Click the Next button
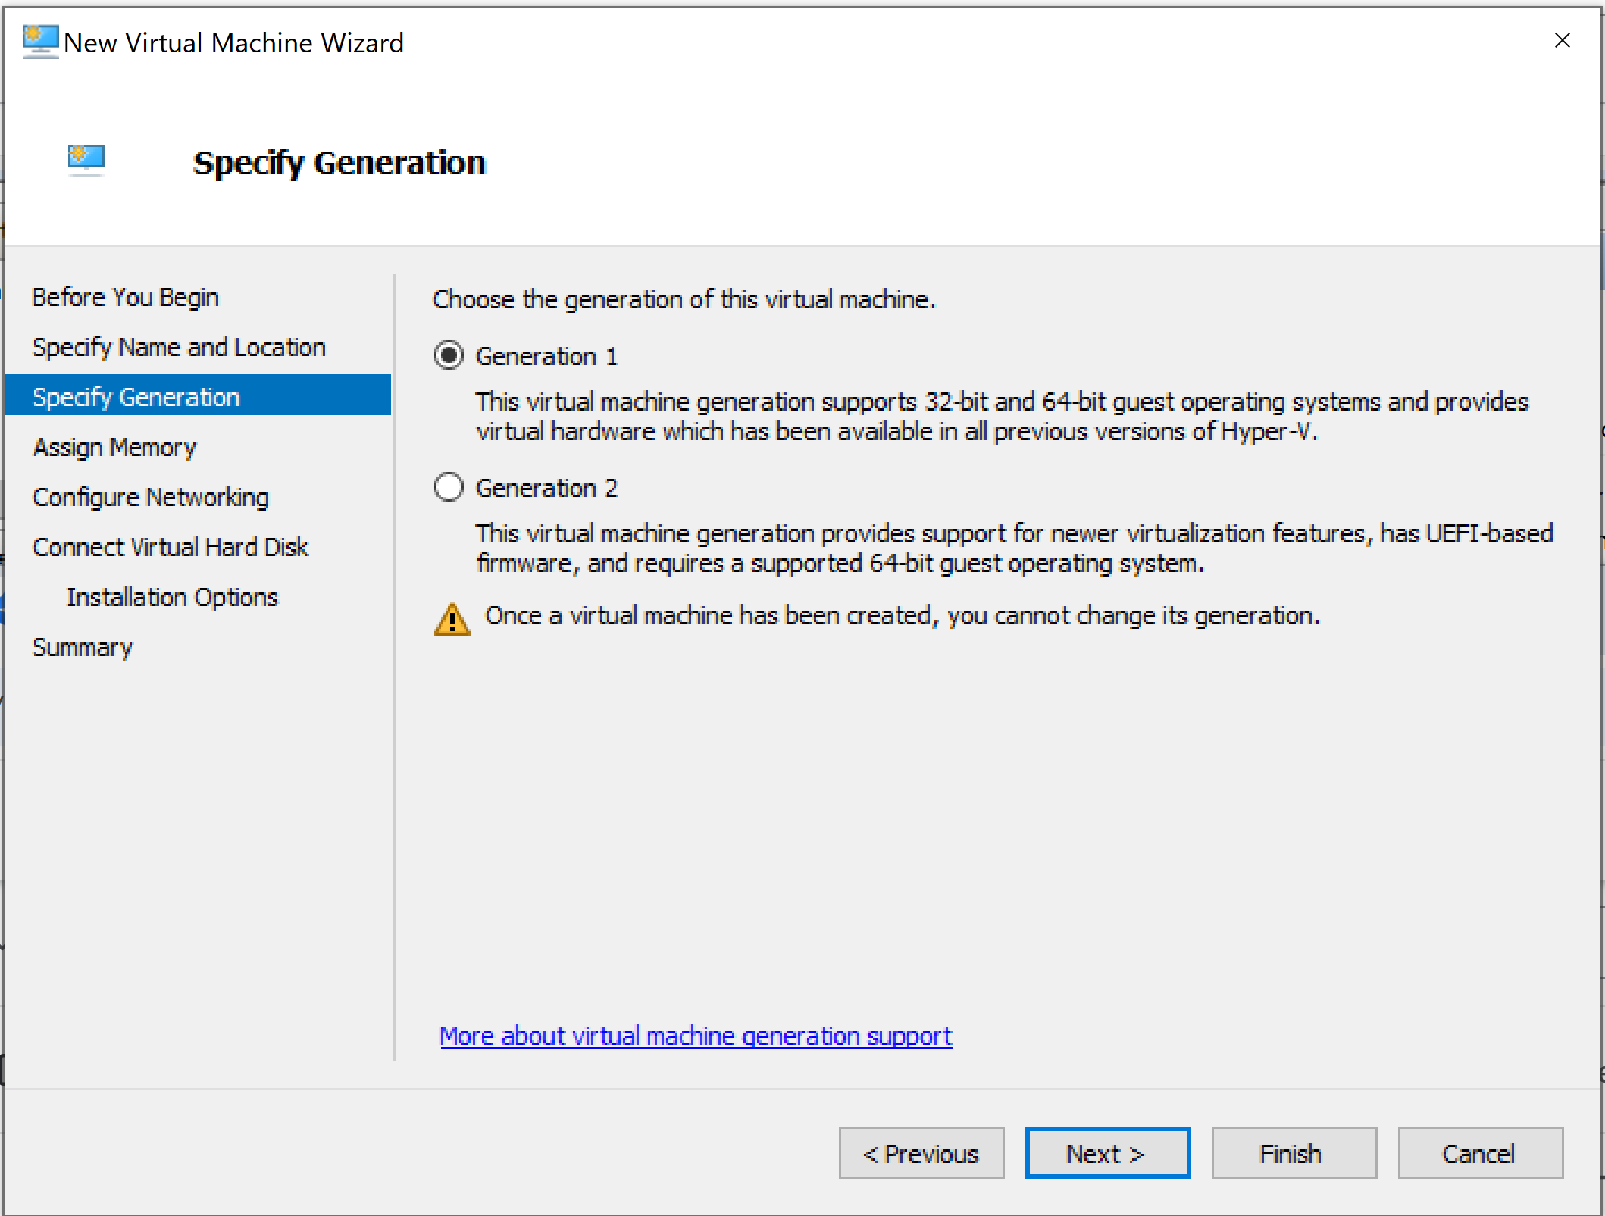1605x1216 pixels. (x=1107, y=1153)
